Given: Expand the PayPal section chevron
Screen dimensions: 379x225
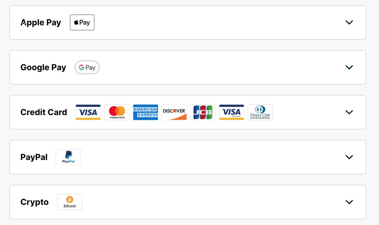Looking at the screenshot, I should tap(349, 157).
